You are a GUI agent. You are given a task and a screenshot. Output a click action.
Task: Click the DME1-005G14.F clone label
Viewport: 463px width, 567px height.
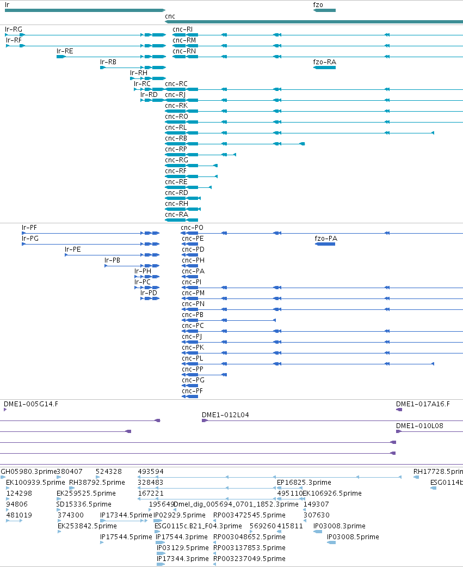pos(30,404)
